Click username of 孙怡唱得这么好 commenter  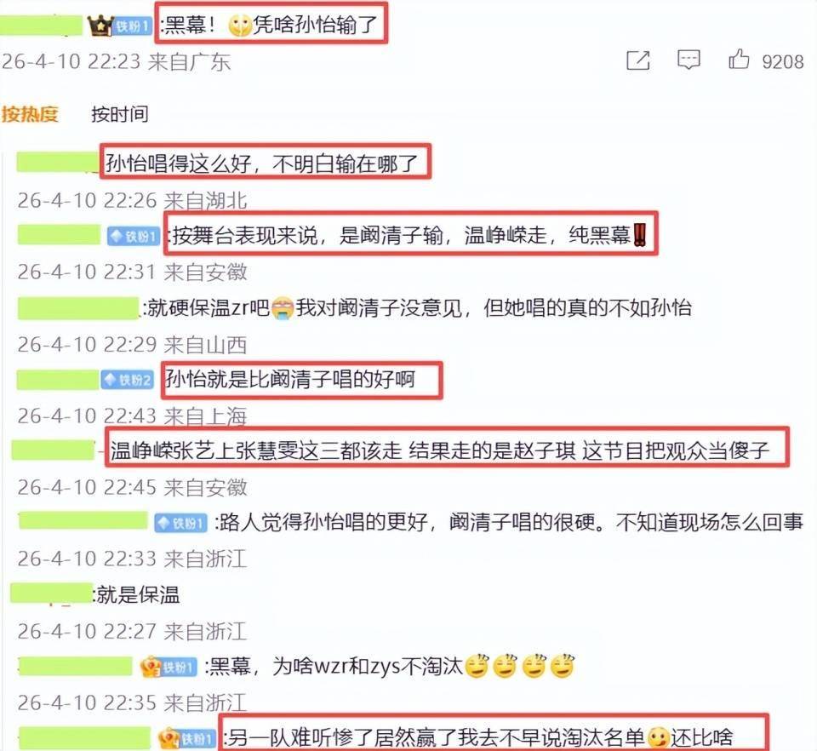click(x=57, y=162)
